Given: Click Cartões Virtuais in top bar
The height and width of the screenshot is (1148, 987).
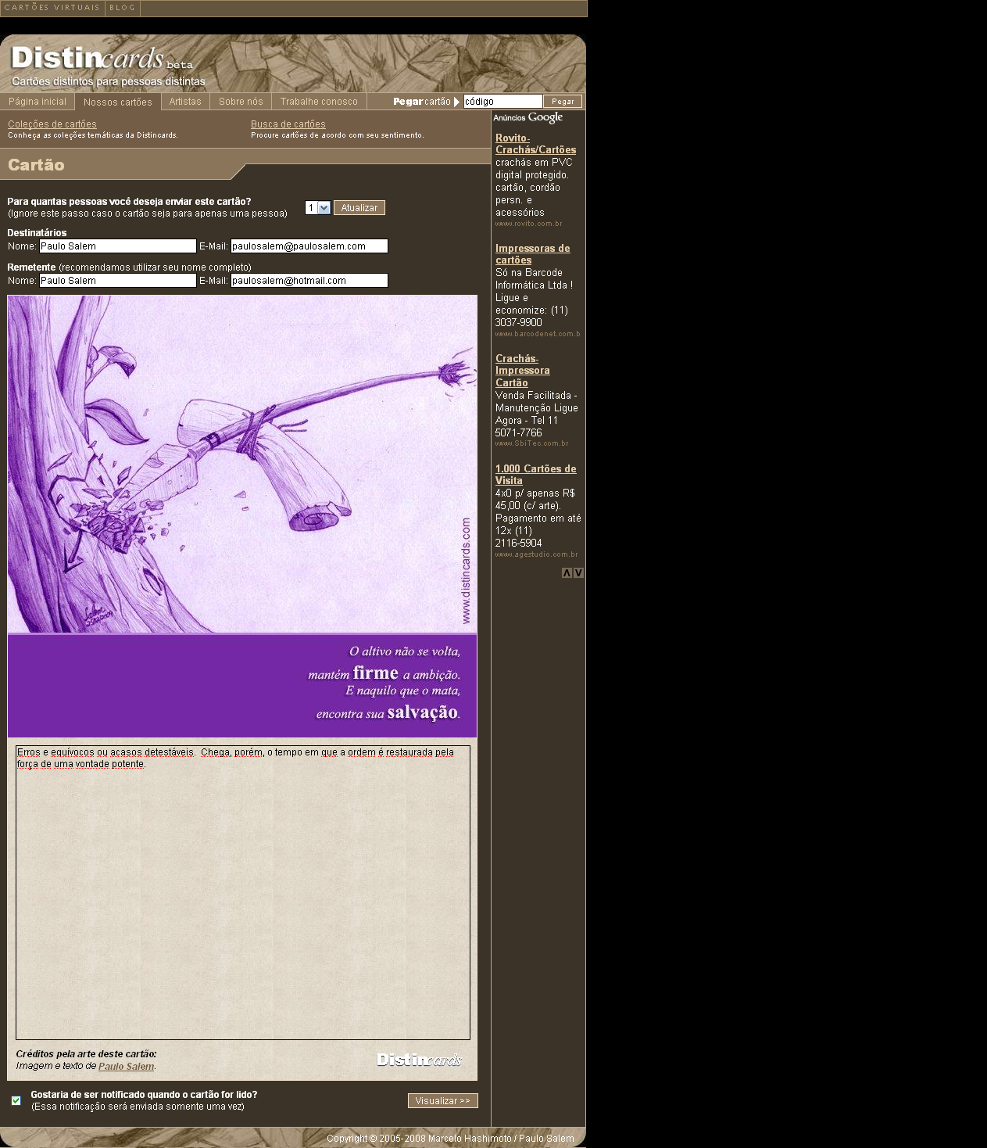Looking at the screenshot, I should [52, 8].
